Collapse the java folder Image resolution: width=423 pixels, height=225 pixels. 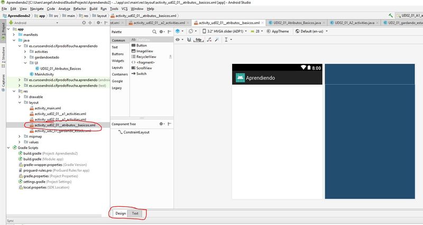pyautogui.click(x=14, y=41)
